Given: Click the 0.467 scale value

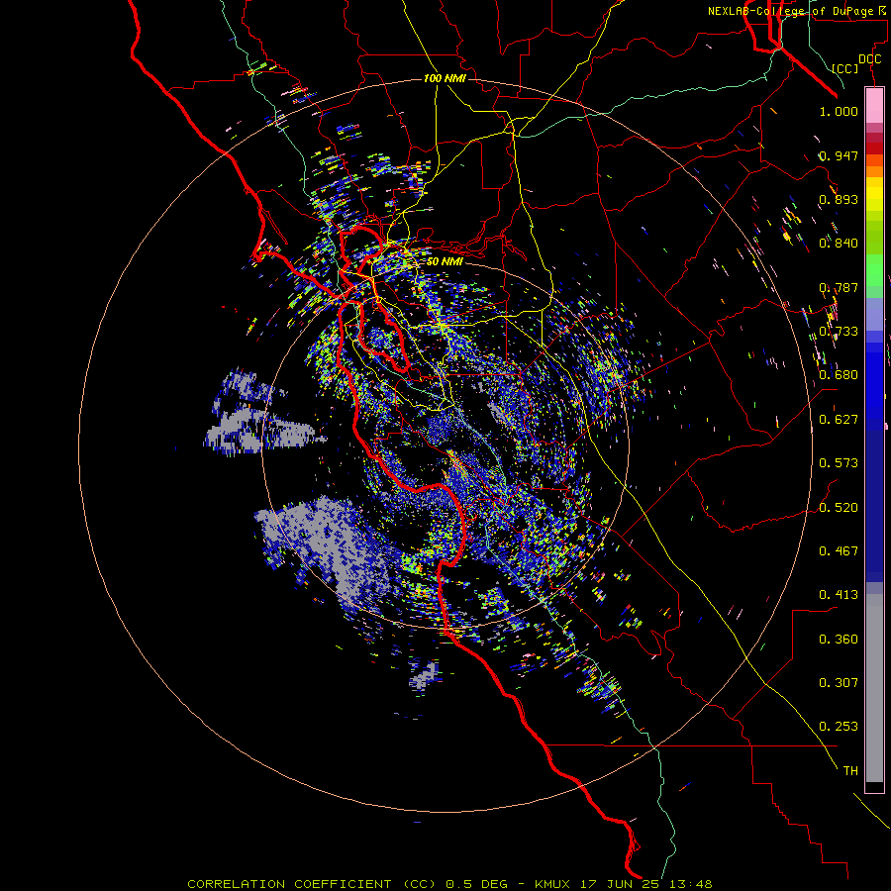Looking at the screenshot, I should click(839, 551).
